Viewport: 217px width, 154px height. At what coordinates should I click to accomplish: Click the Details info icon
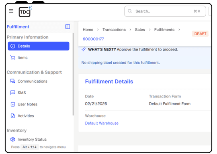click(x=13, y=46)
